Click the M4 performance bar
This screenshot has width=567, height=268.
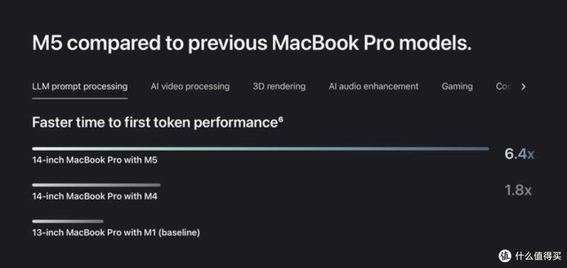click(x=96, y=184)
